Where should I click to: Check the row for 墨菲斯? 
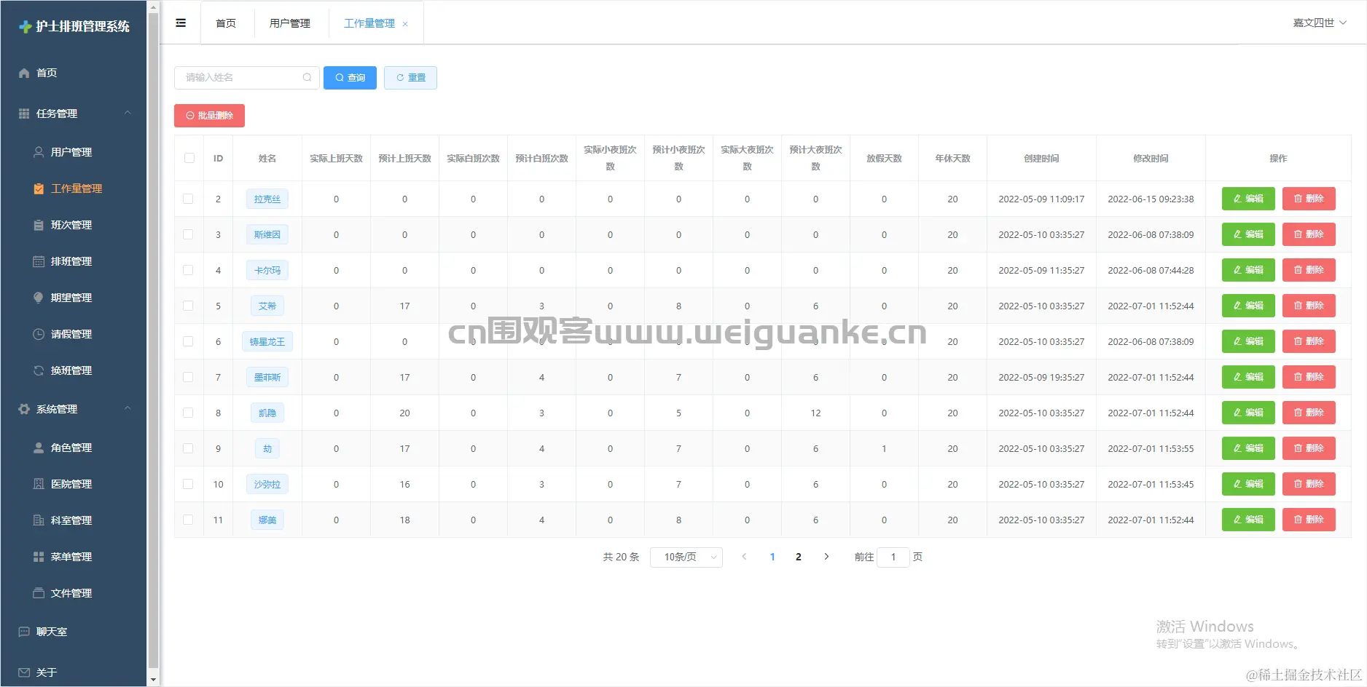188,377
